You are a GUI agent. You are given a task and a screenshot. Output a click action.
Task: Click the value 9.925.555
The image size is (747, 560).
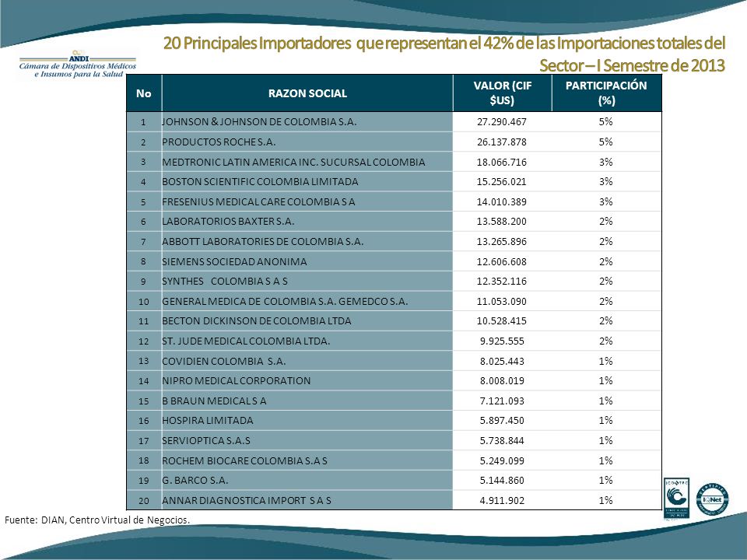point(502,341)
